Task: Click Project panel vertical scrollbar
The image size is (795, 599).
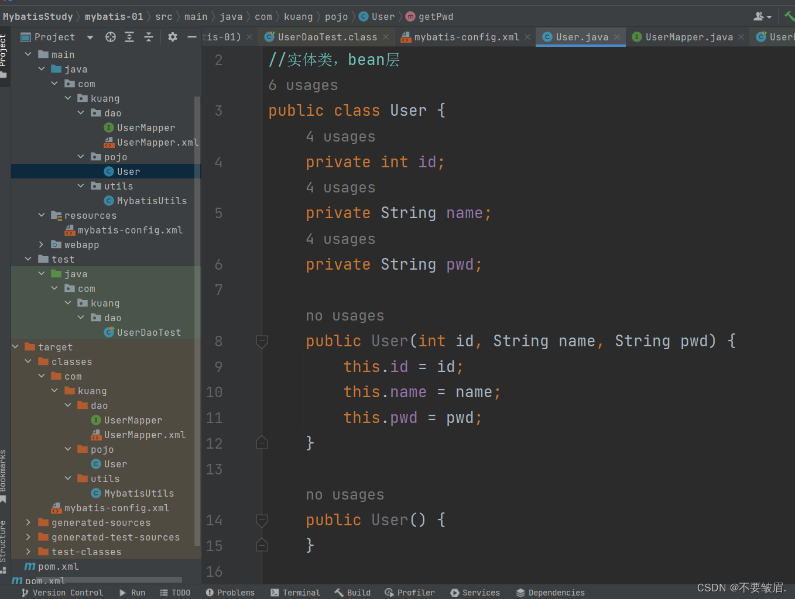Action: pyautogui.click(x=197, y=321)
